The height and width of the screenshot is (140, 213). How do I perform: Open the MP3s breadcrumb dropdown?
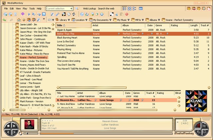[x=143, y=20]
